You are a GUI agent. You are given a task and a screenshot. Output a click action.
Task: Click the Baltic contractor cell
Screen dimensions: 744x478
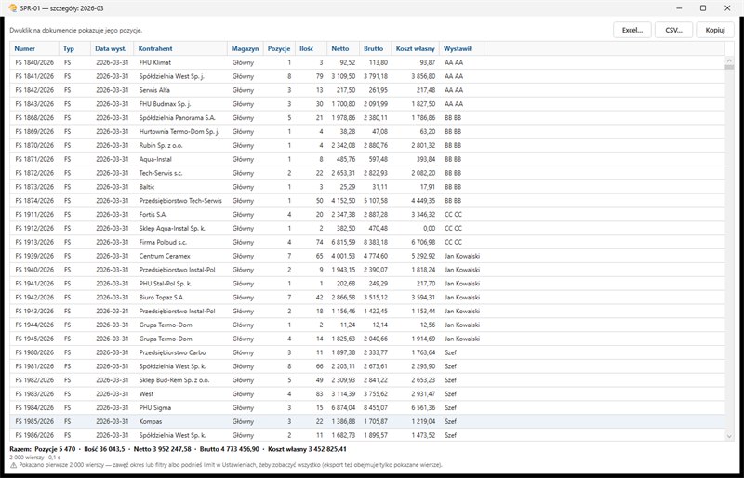[x=147, y=187]
